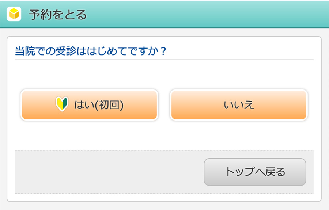Click the divider line under the question
This screenshot has height=210, width=329.
164,60
